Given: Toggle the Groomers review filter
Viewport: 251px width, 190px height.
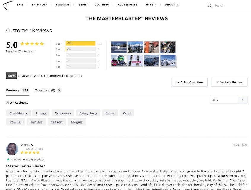Looking at the screenshot, I should (x=63, y=113).
